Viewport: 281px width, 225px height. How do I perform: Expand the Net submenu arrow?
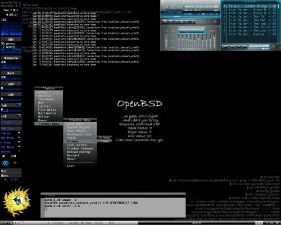(61, 103)
